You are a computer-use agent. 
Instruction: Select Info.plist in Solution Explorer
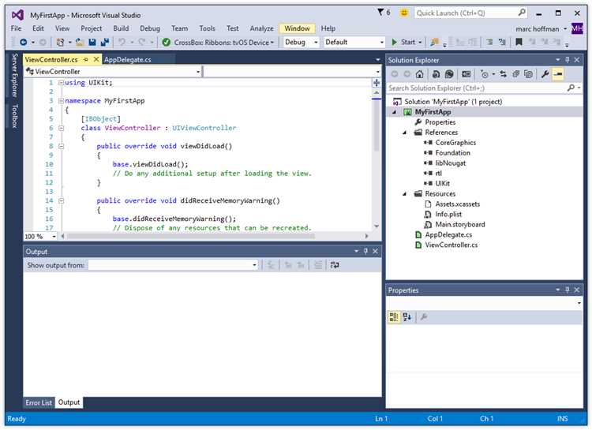pos(448,214)
